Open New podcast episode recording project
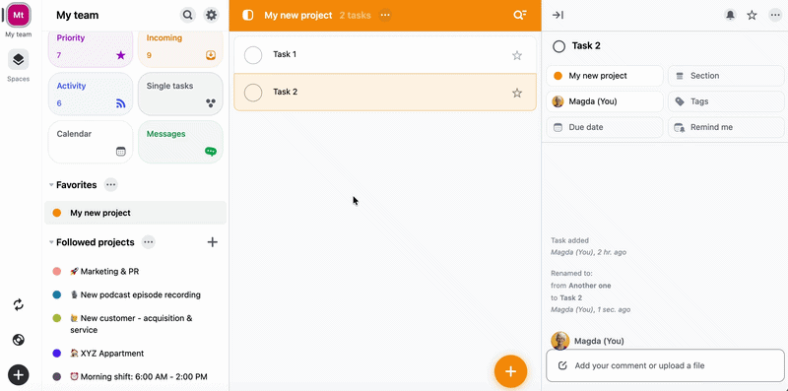The image size is (788, 391). (x=135, y=295)
